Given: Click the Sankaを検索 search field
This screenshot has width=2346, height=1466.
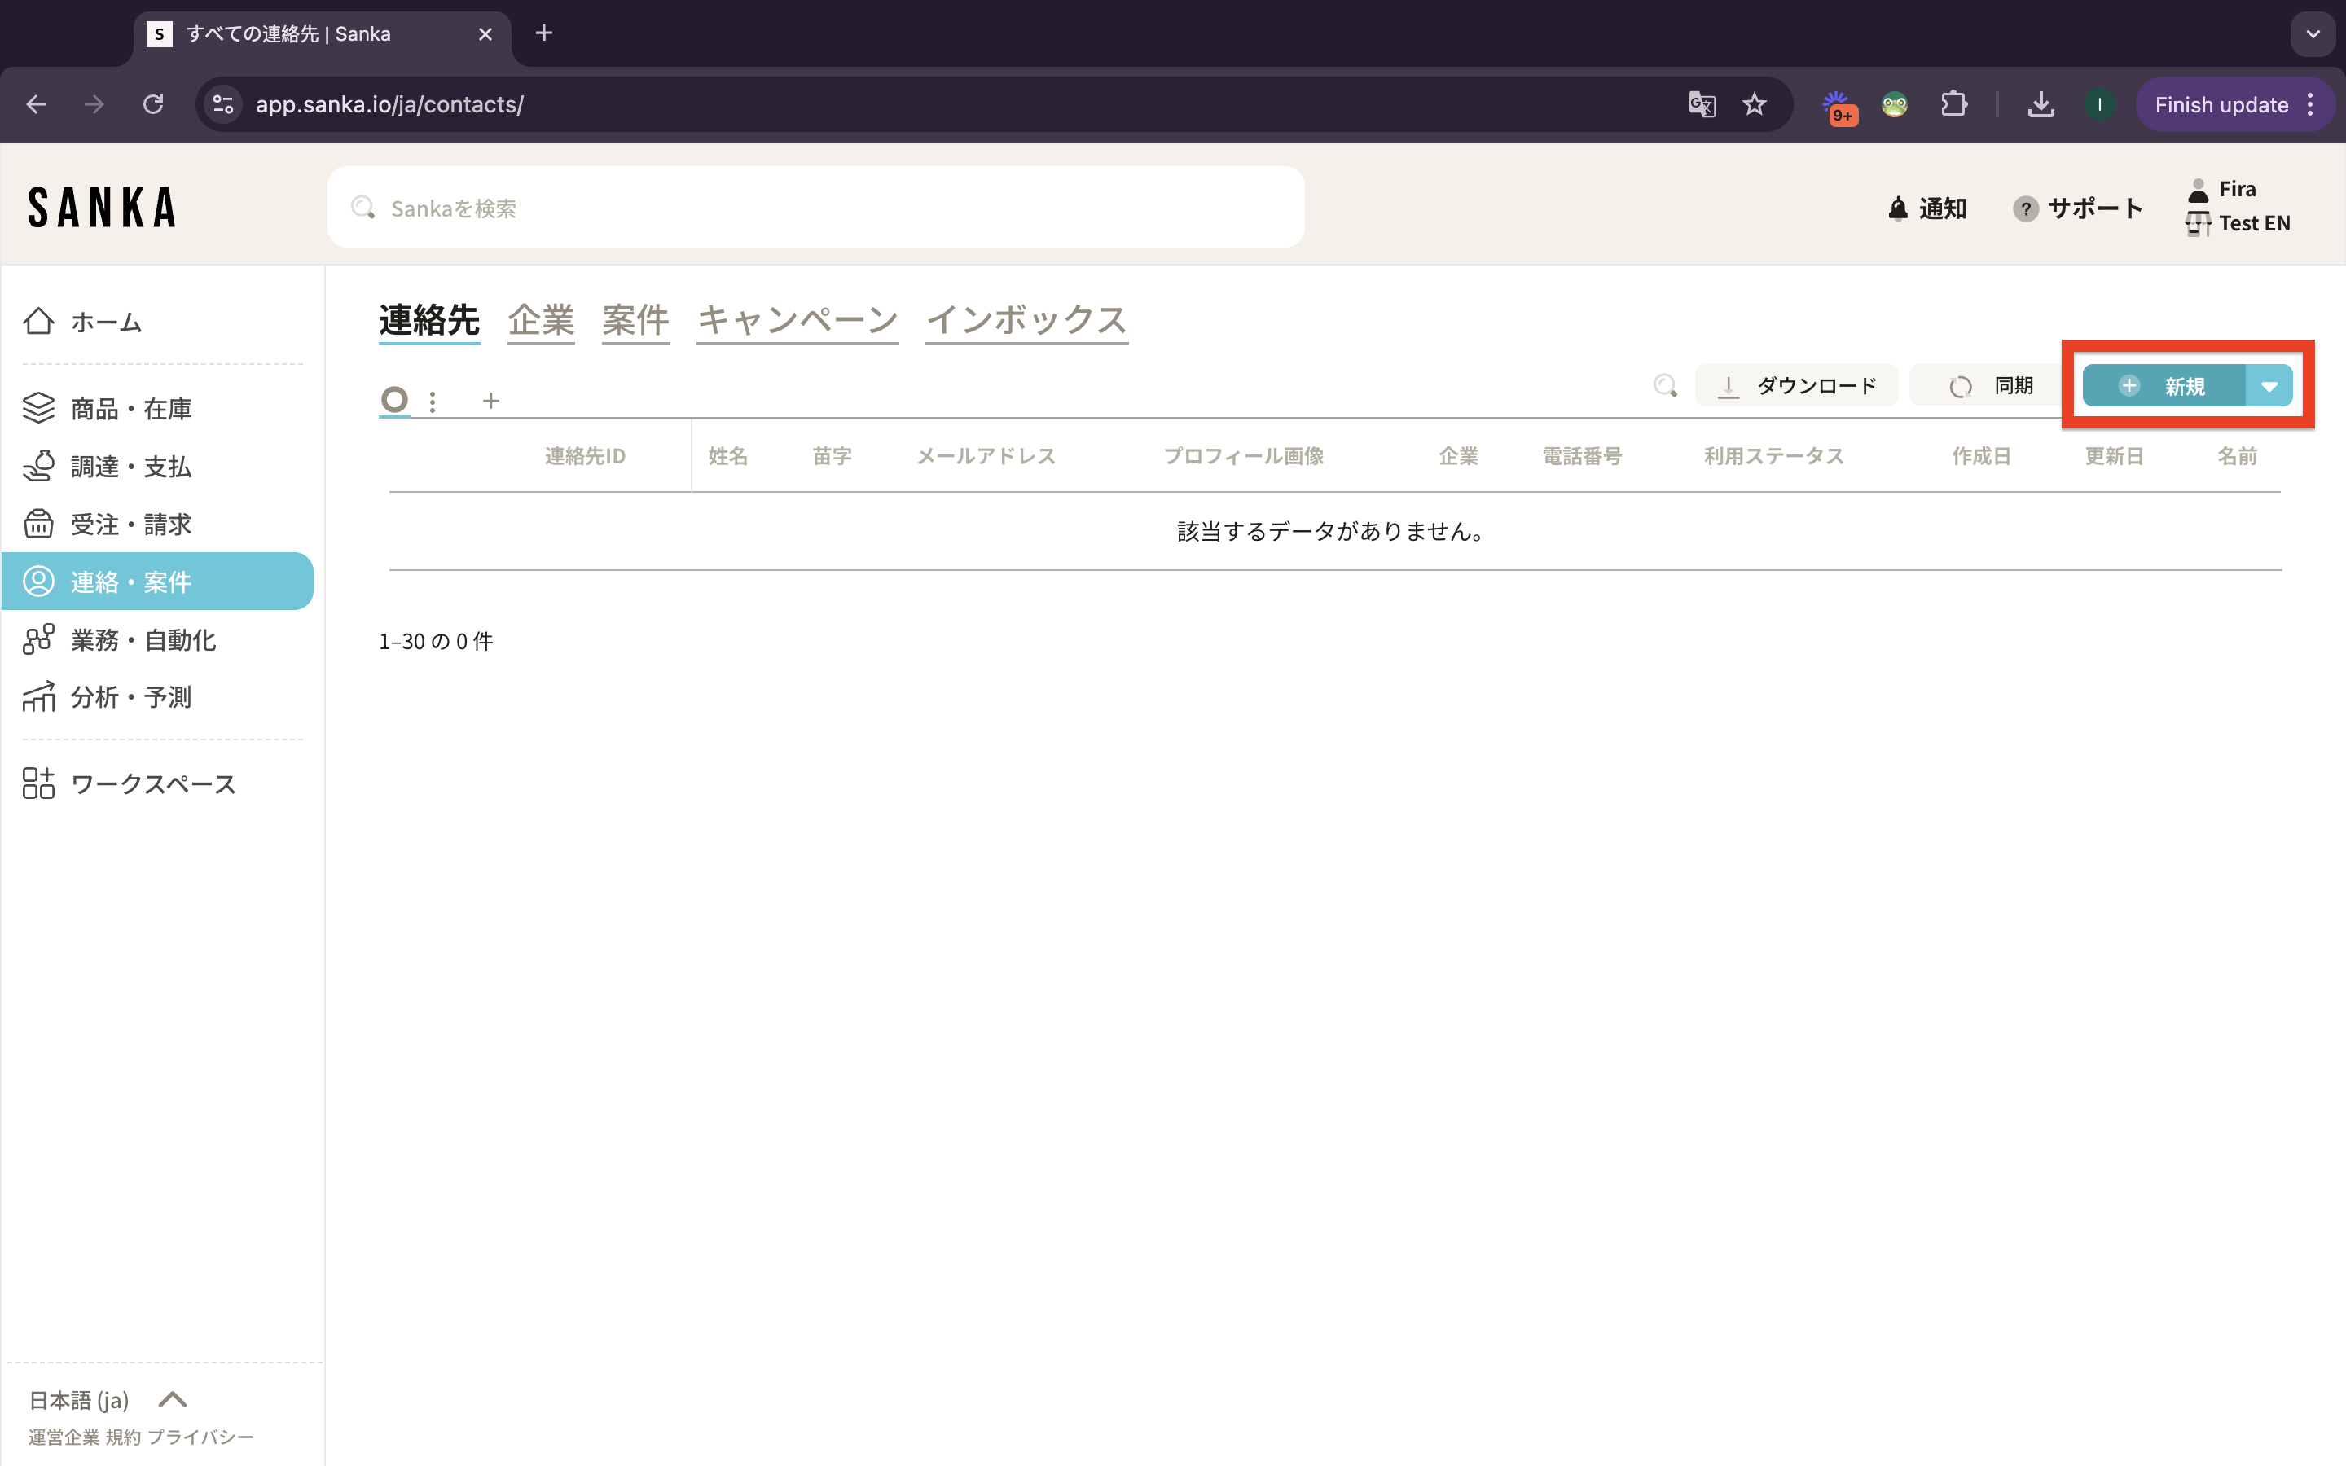Looking at the screenshot, I should pyautogui.click(x=815, y=208).
